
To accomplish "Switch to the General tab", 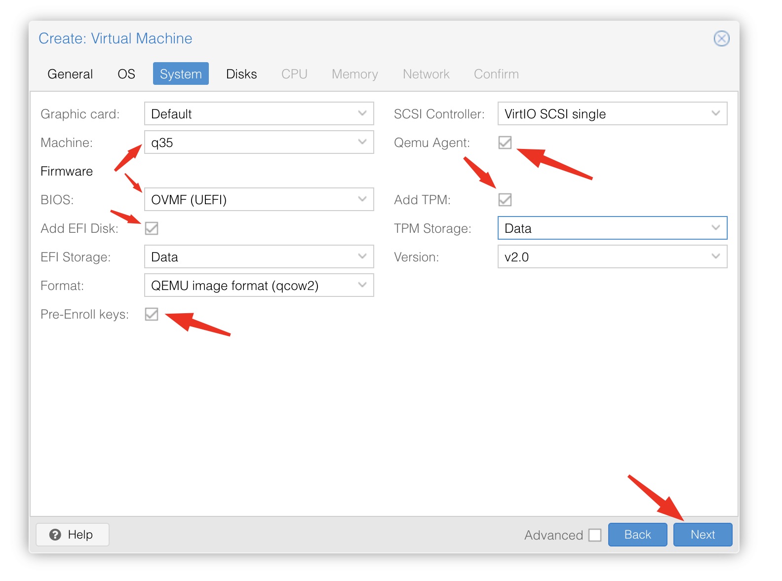I will coord(70,74).
